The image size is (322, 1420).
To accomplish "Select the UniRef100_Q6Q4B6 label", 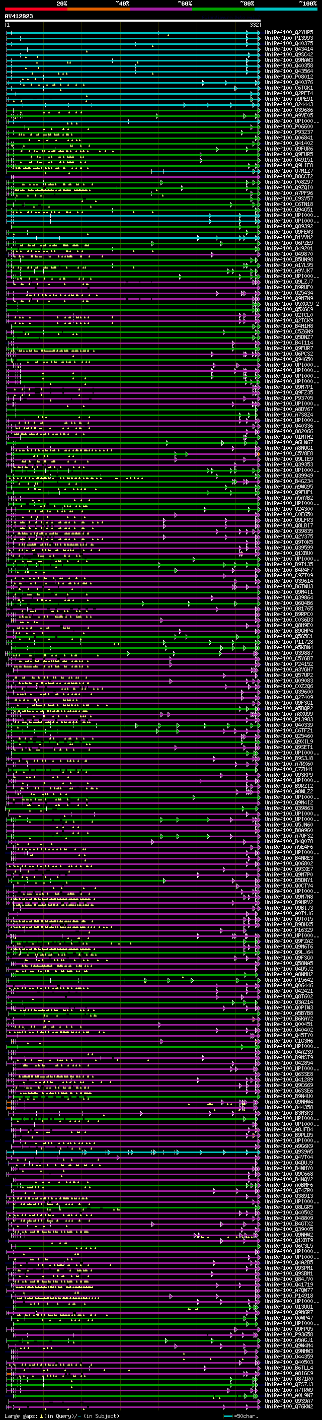I will (289, 603).
